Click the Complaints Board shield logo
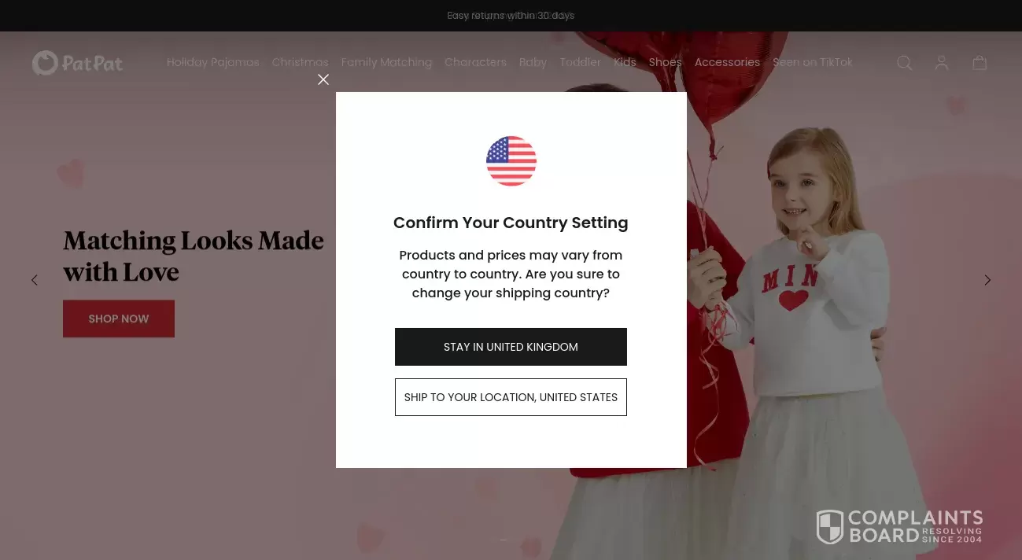The height and width of the screenshot is (560, 1022). tap(830, 526)
